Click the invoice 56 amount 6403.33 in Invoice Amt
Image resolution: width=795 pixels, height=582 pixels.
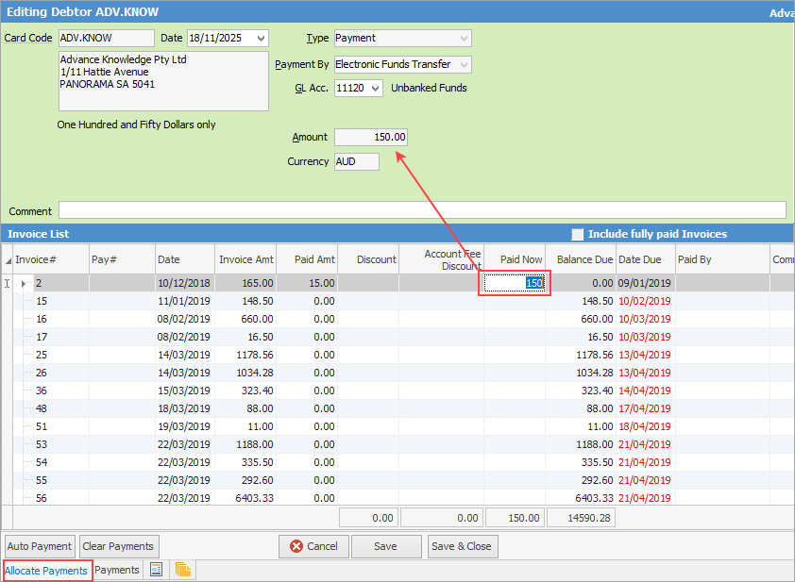click(x=255, y=498)
